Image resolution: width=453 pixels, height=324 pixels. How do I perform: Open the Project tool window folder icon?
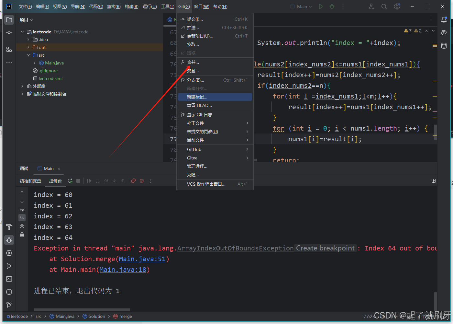coord(9,20)
